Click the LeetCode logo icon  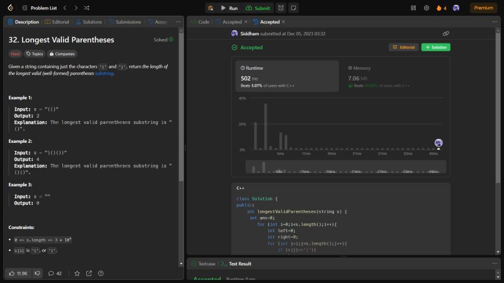coord(10,8)
